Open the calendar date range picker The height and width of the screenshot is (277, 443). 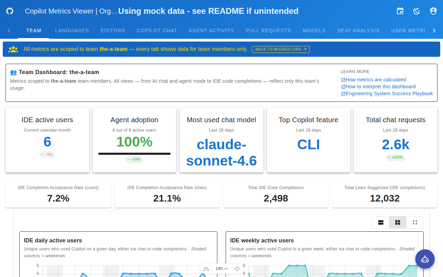tap(400, 11)
